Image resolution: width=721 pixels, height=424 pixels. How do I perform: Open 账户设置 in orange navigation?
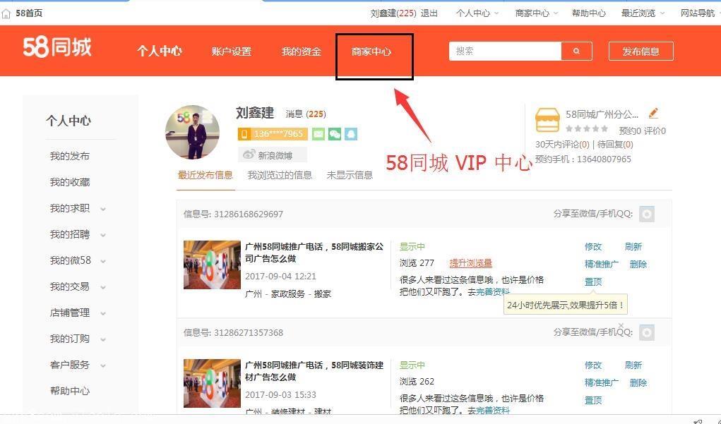[x=232, y=52]
